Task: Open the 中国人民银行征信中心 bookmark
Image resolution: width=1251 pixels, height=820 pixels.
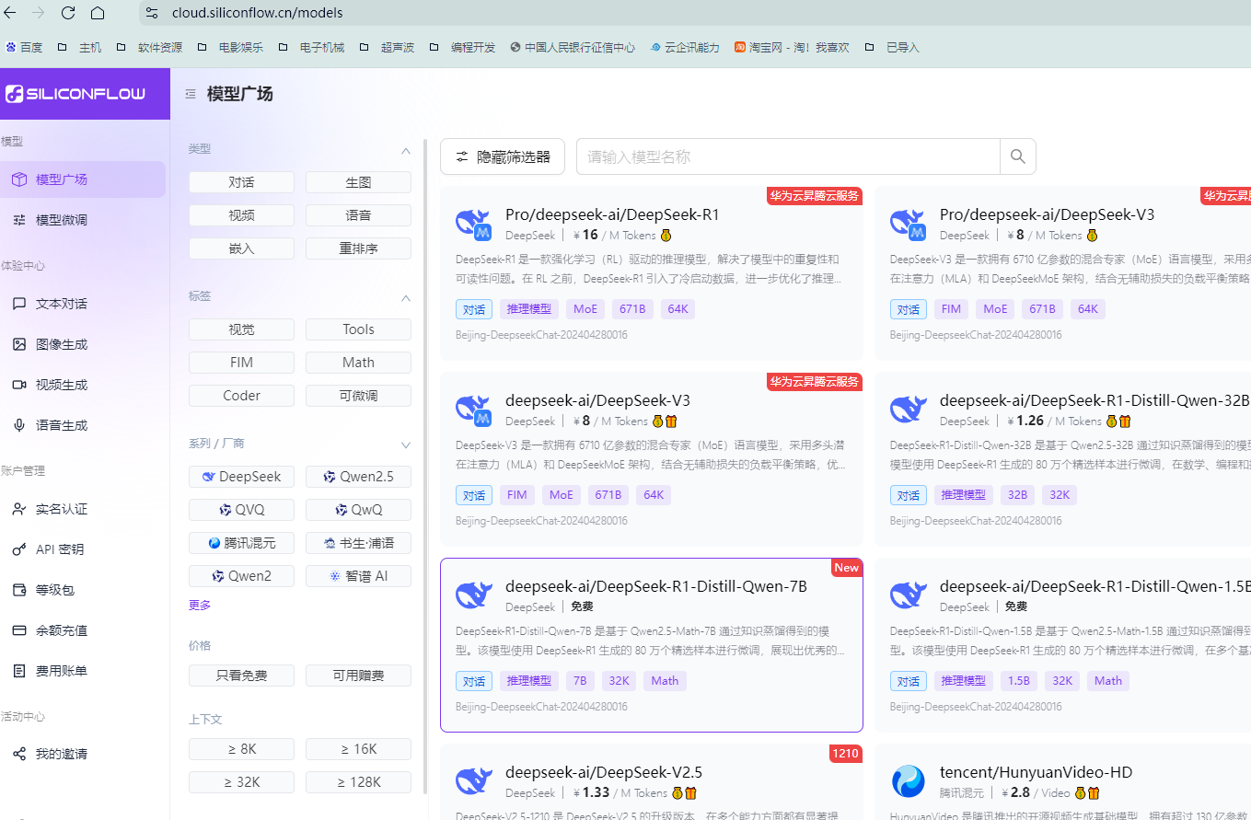Action: click(x=573, y=47)
